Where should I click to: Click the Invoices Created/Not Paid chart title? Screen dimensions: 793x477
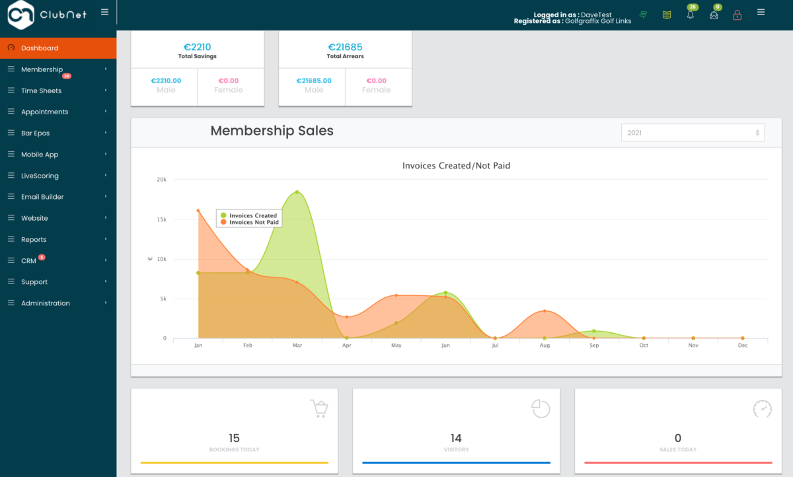pyautogui.click(x=457, y=166)
